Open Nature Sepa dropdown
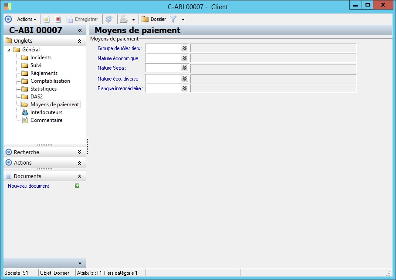The height and width of the screenshot is (280, 396). point(185,67)
